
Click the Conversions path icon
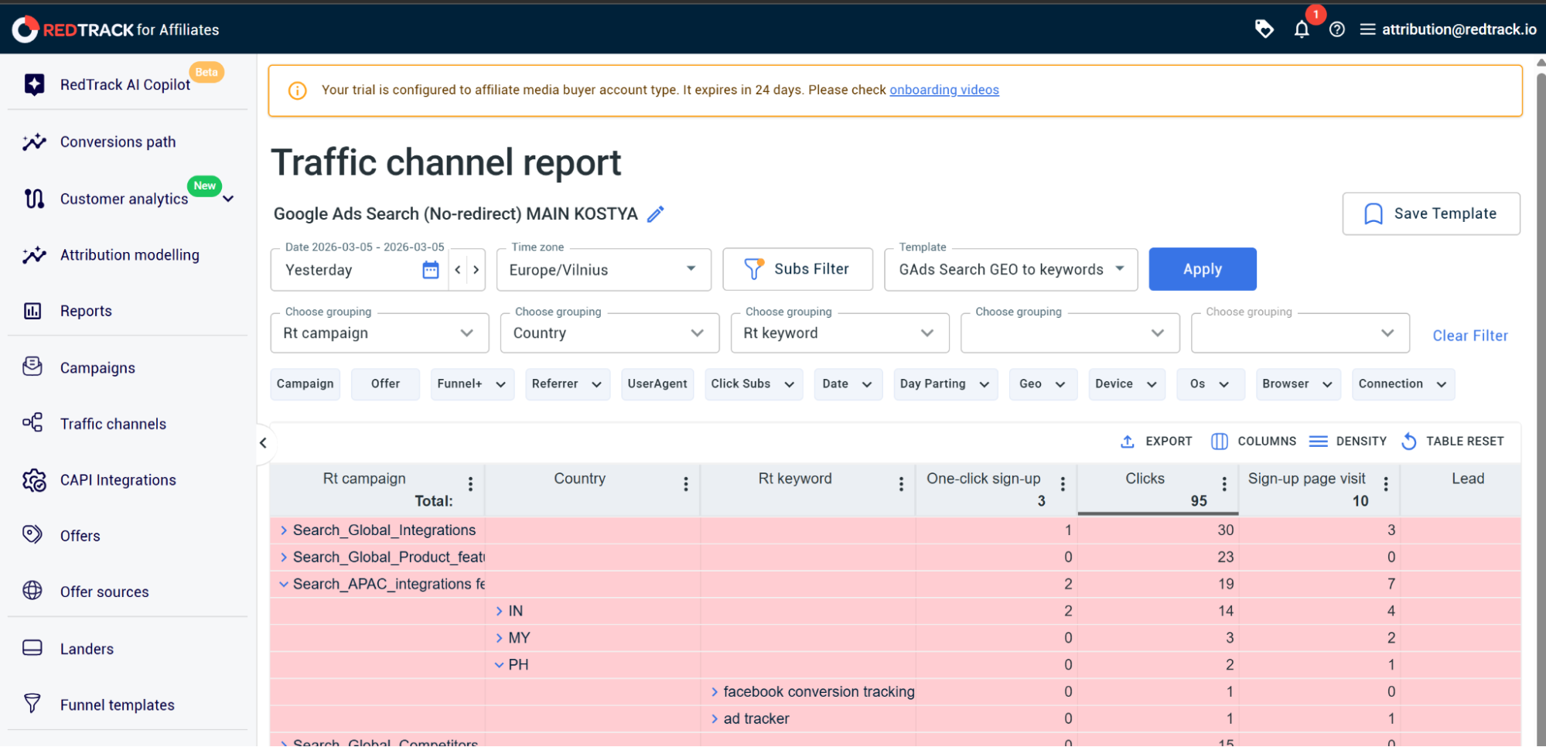click(x=34, y=142)
